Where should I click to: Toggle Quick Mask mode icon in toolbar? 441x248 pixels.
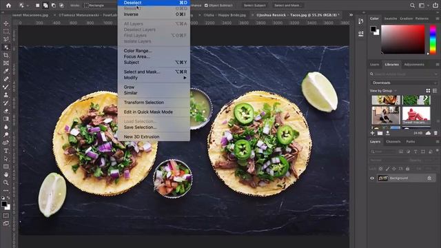point(6,216)
